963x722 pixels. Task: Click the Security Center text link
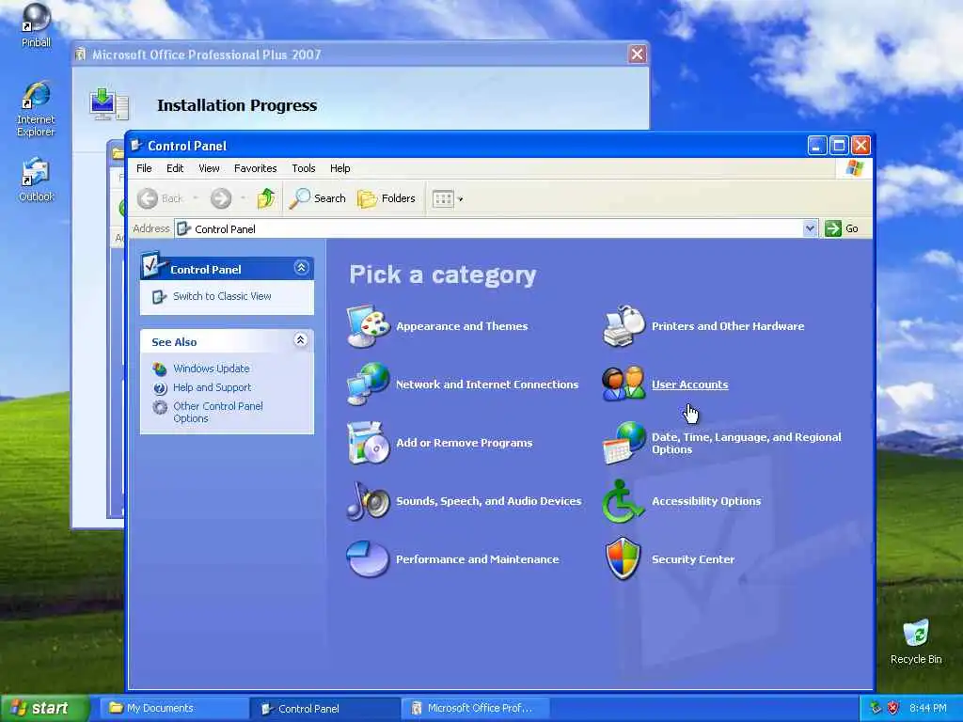693,559
